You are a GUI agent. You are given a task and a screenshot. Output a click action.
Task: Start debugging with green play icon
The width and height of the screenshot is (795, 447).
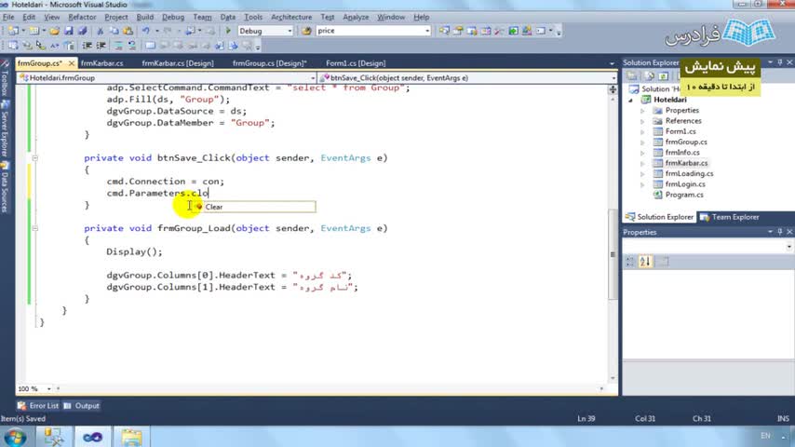coord(228,31)
